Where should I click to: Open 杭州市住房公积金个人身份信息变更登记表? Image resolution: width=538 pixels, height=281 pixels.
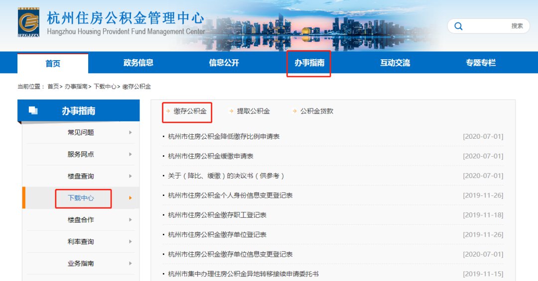click(x=230, y=195)
